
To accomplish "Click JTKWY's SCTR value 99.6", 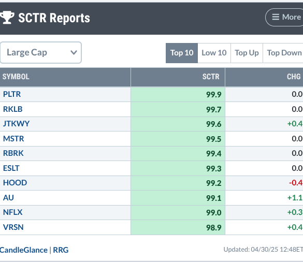I will pyautogui.click(x=214, y=124).
